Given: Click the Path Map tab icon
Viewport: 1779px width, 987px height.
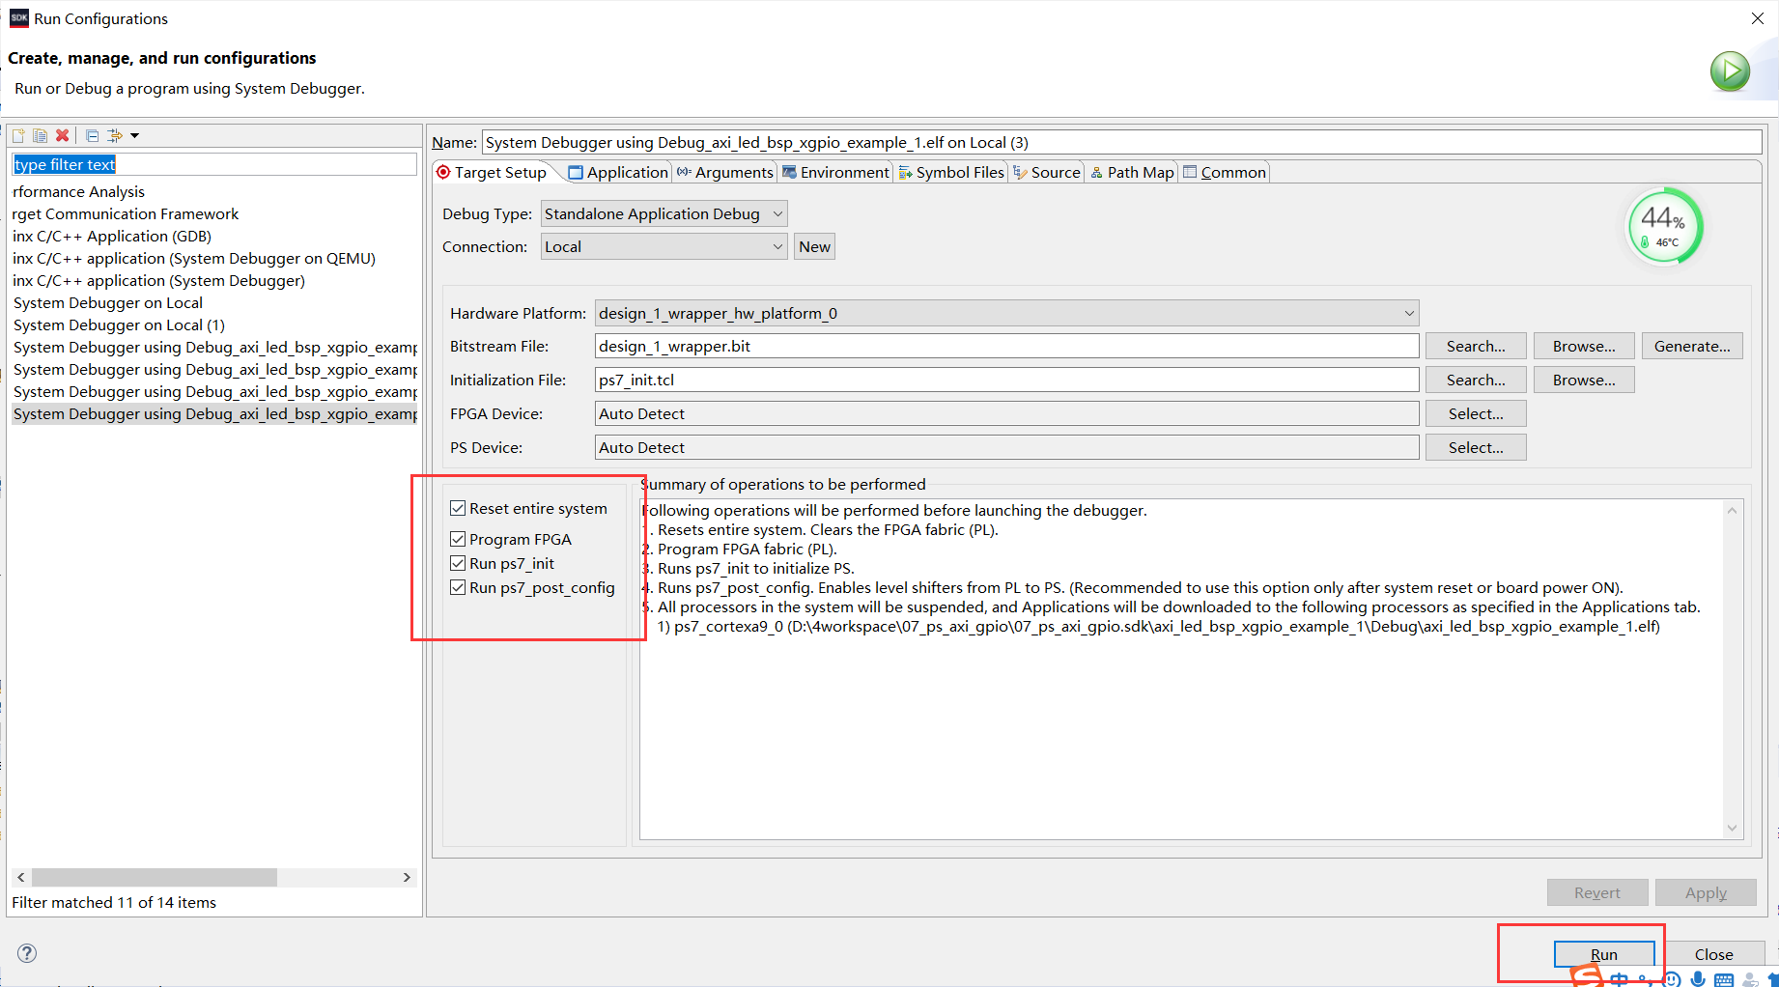Looking at the screenshot, I should (x=1097, y=172).
